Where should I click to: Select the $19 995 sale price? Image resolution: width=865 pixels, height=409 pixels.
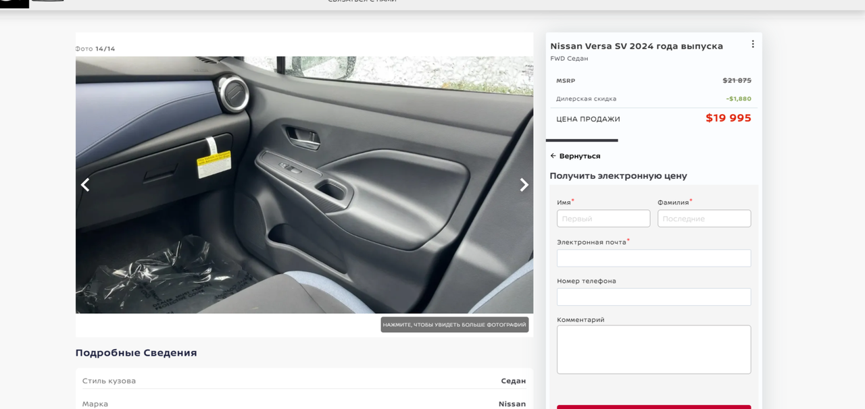pos(728,118)
